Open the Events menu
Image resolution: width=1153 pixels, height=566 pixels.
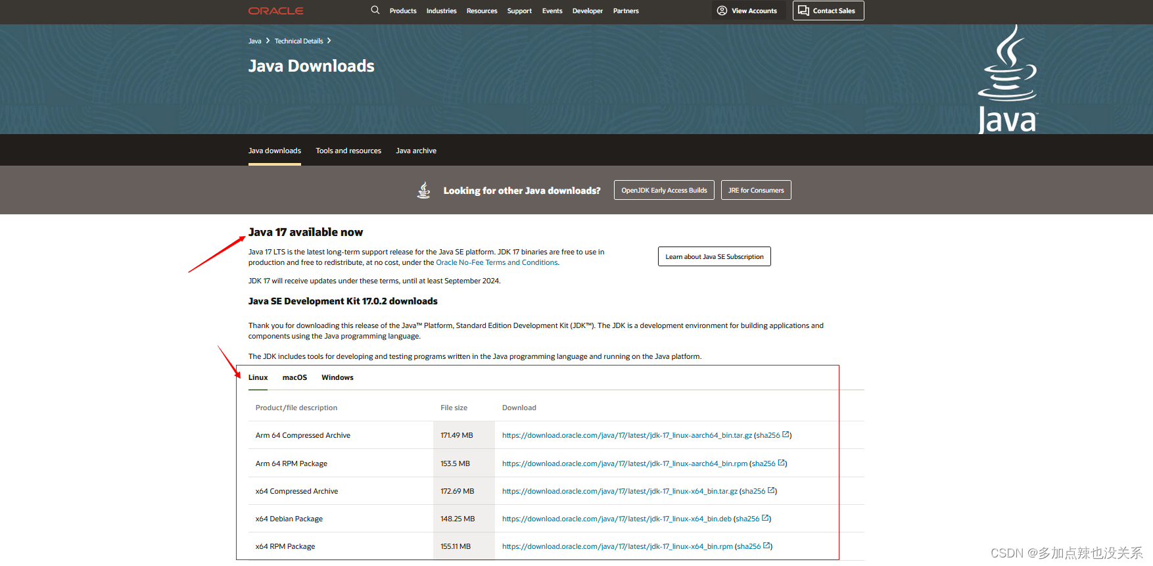point(552,11)
